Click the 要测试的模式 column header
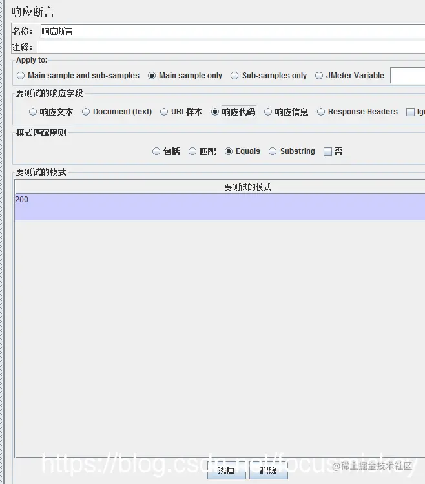 click(x=220, y=187)
